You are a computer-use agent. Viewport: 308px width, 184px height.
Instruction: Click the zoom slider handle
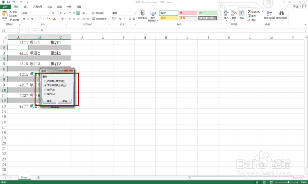[x=288, y=182]
